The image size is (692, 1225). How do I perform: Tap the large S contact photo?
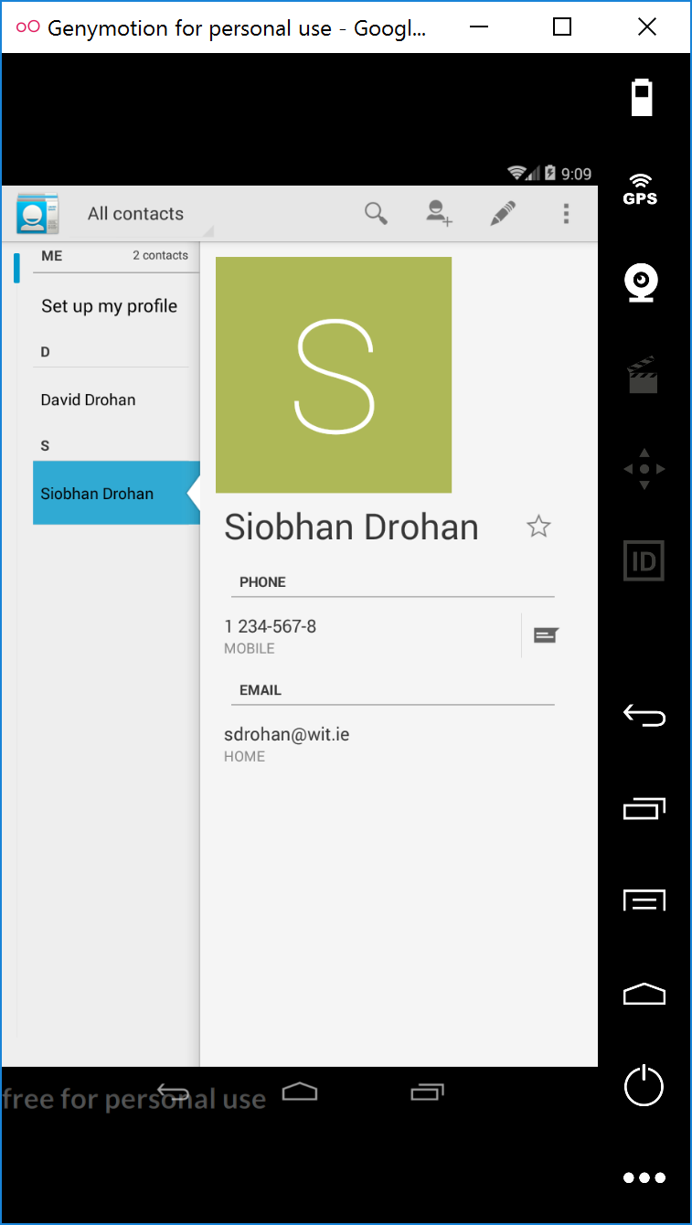tap(334, 375)
